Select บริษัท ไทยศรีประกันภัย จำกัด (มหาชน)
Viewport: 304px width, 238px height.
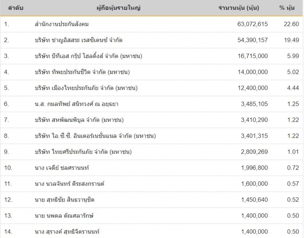pyautogui.click(x=83, y=152)
